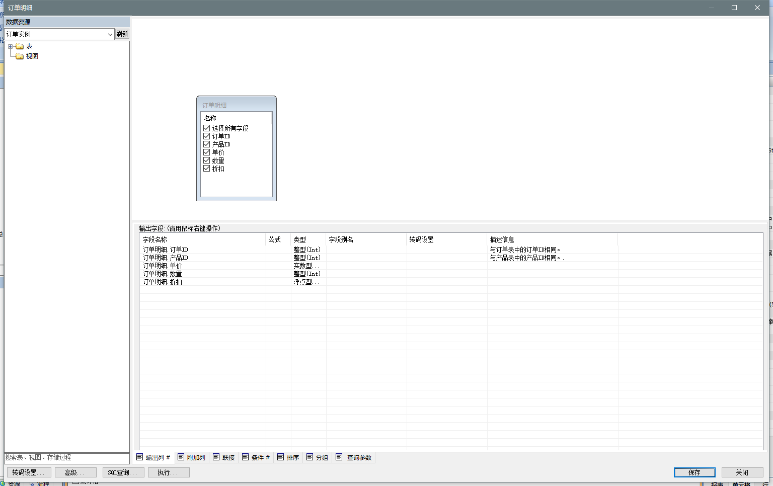Open the 订单实例 data source dropdown
The width and height of the screenshot is (773, 486).
tap(110, 34)
